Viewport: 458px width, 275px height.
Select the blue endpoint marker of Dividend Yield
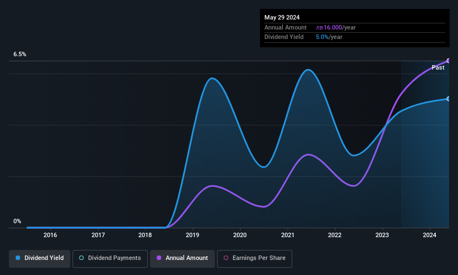(x=449, y=99)
